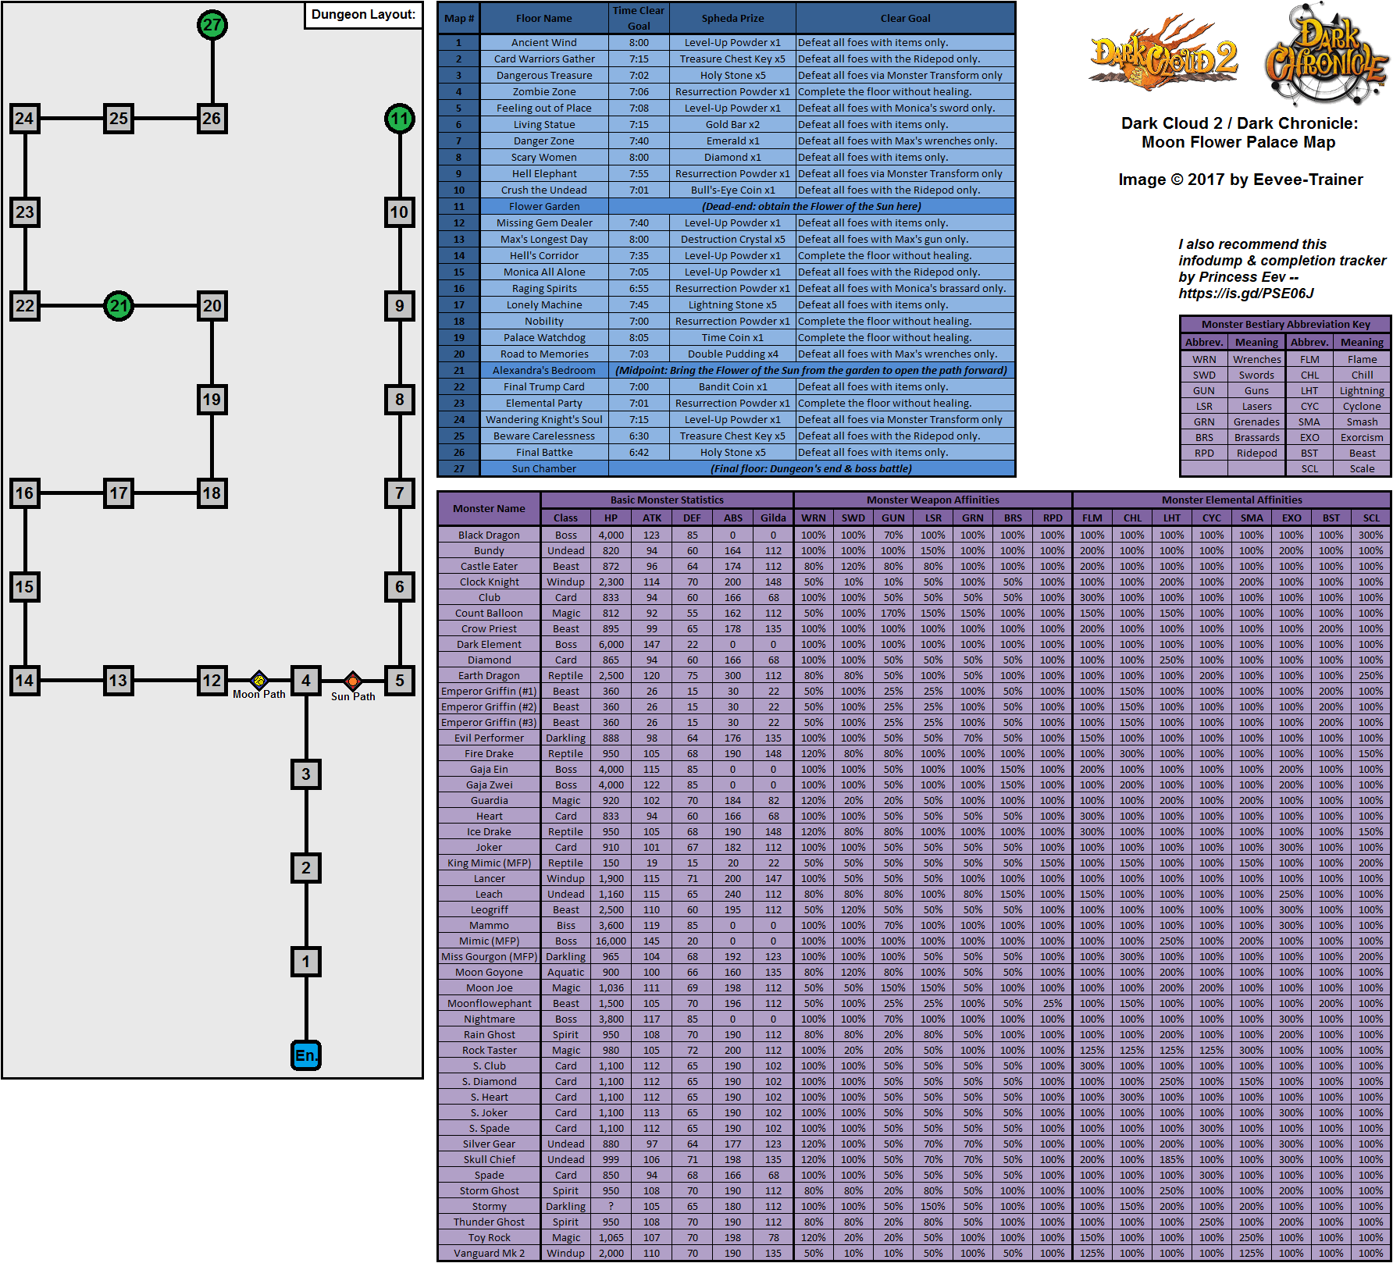Click the Spheda Prize column header
This screenshot has width=1393, height=1263.
click(x=732, y=19)
